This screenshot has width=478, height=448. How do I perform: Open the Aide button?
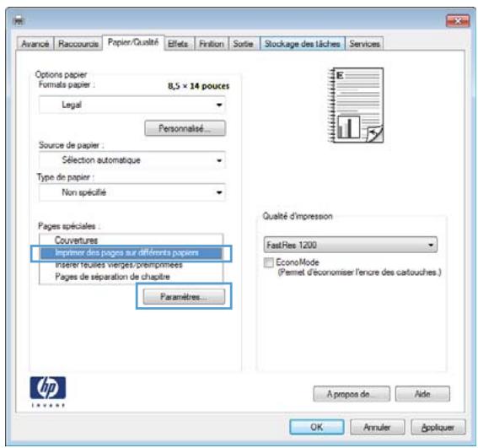(422, 394)
